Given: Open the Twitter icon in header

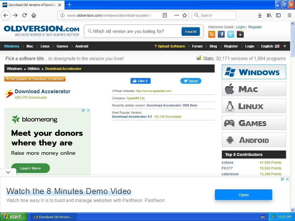Looking at the screenshot, I should point(231,35).
